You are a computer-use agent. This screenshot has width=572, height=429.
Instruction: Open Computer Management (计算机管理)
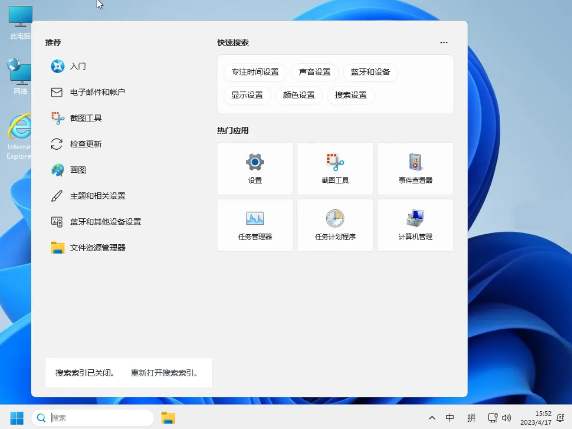(415, 225)
